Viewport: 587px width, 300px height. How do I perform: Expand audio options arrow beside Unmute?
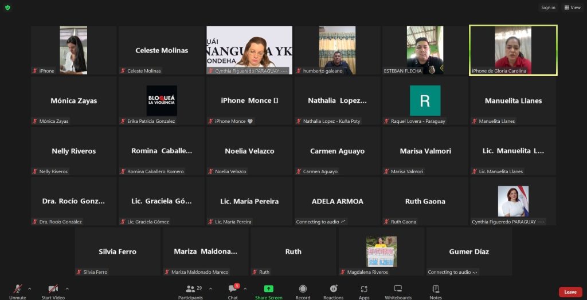[x=30, y=289]
